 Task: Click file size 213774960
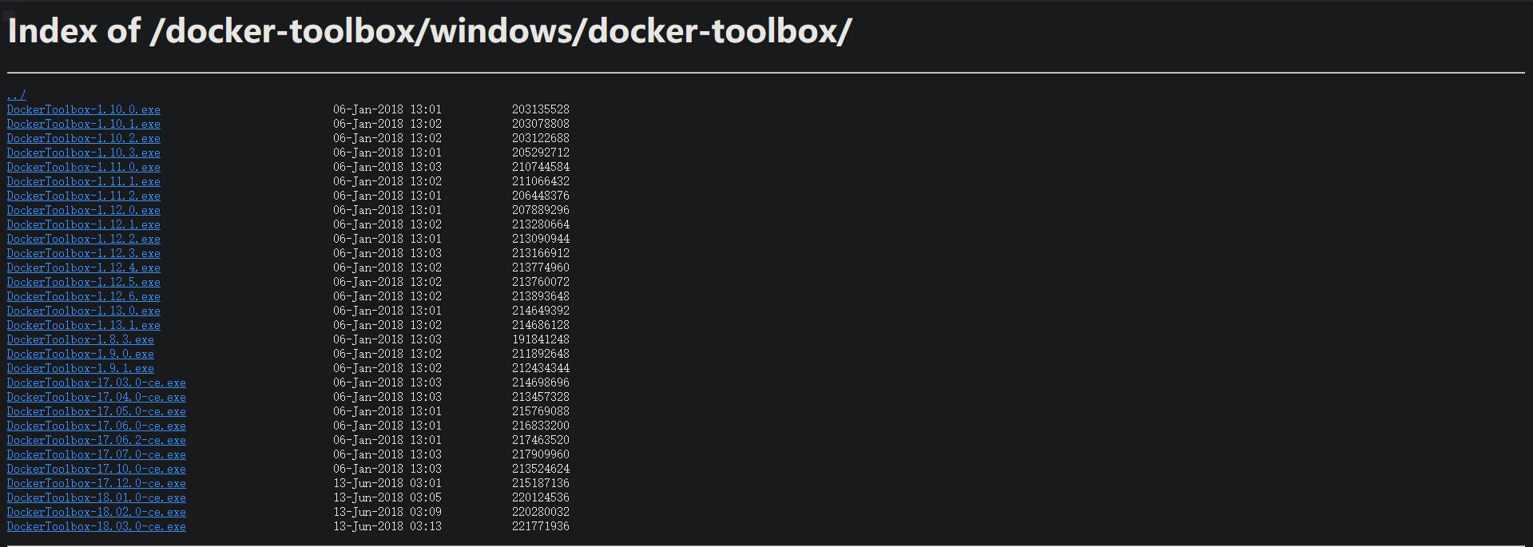pyautogui.click(x=541, y=268)
